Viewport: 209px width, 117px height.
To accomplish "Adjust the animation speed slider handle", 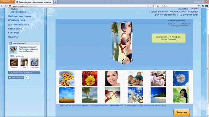I will [177, 26].
